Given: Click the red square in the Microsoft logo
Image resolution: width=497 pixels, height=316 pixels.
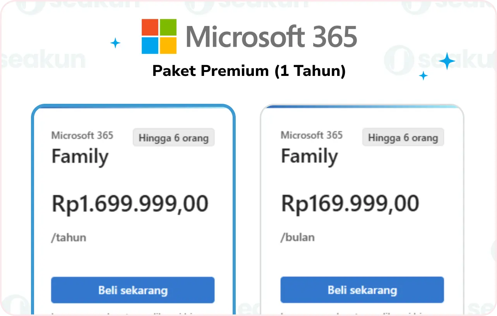Looking at the screenshot, I should pos(150,27).
